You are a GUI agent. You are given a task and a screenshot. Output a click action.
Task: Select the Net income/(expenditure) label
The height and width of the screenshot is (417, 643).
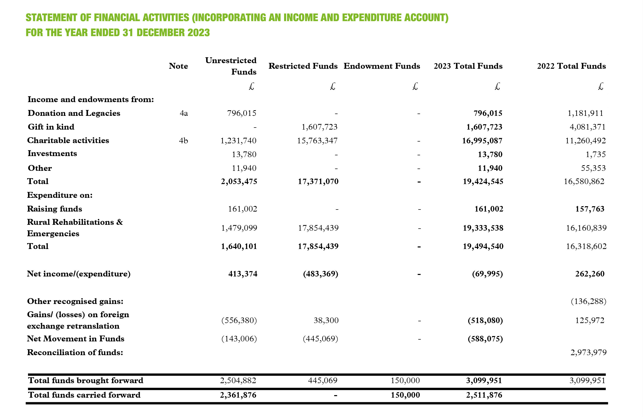(79, 274)
